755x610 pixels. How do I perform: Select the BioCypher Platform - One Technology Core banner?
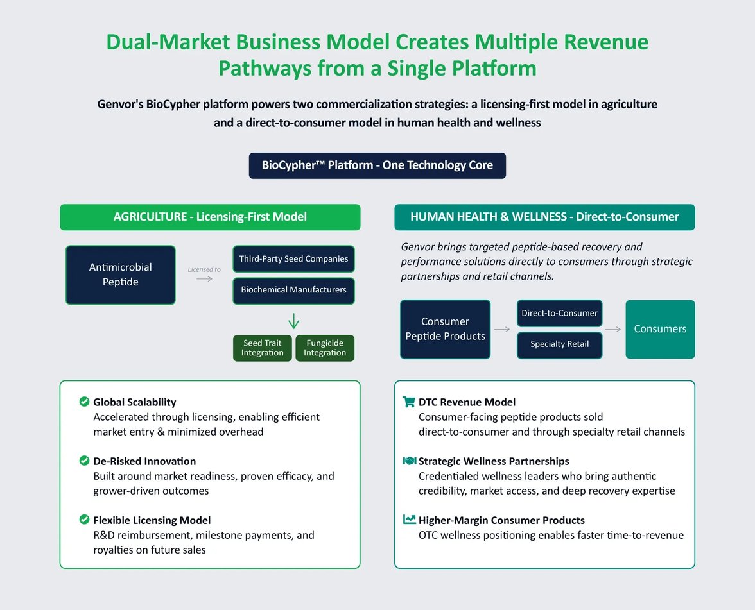377,165
